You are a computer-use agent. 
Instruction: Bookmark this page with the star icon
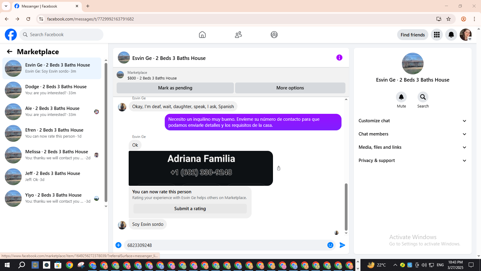pos(449,19)
